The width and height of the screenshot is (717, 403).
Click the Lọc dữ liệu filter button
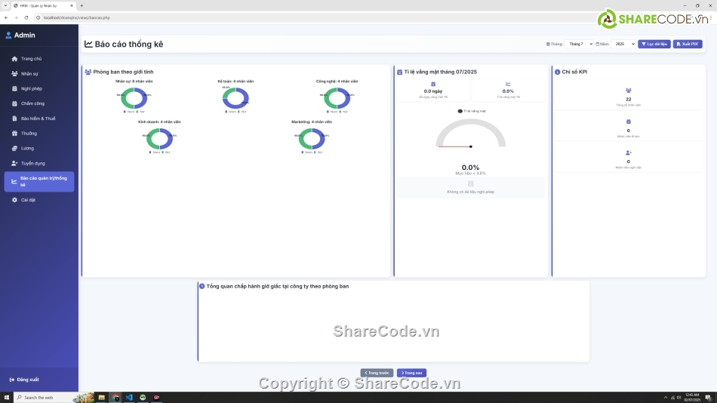tap(654, 44)
